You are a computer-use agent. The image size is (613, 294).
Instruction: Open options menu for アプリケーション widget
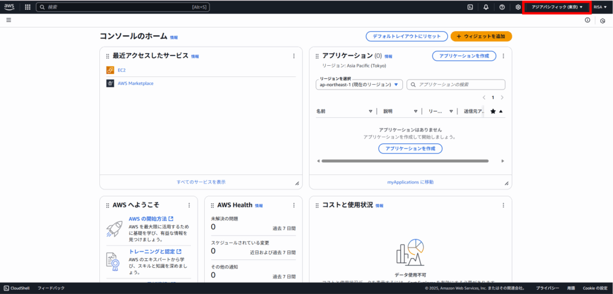503,56
